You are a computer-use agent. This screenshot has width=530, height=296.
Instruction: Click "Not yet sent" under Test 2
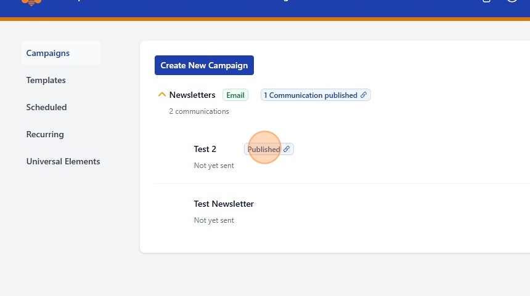point(214,166)
